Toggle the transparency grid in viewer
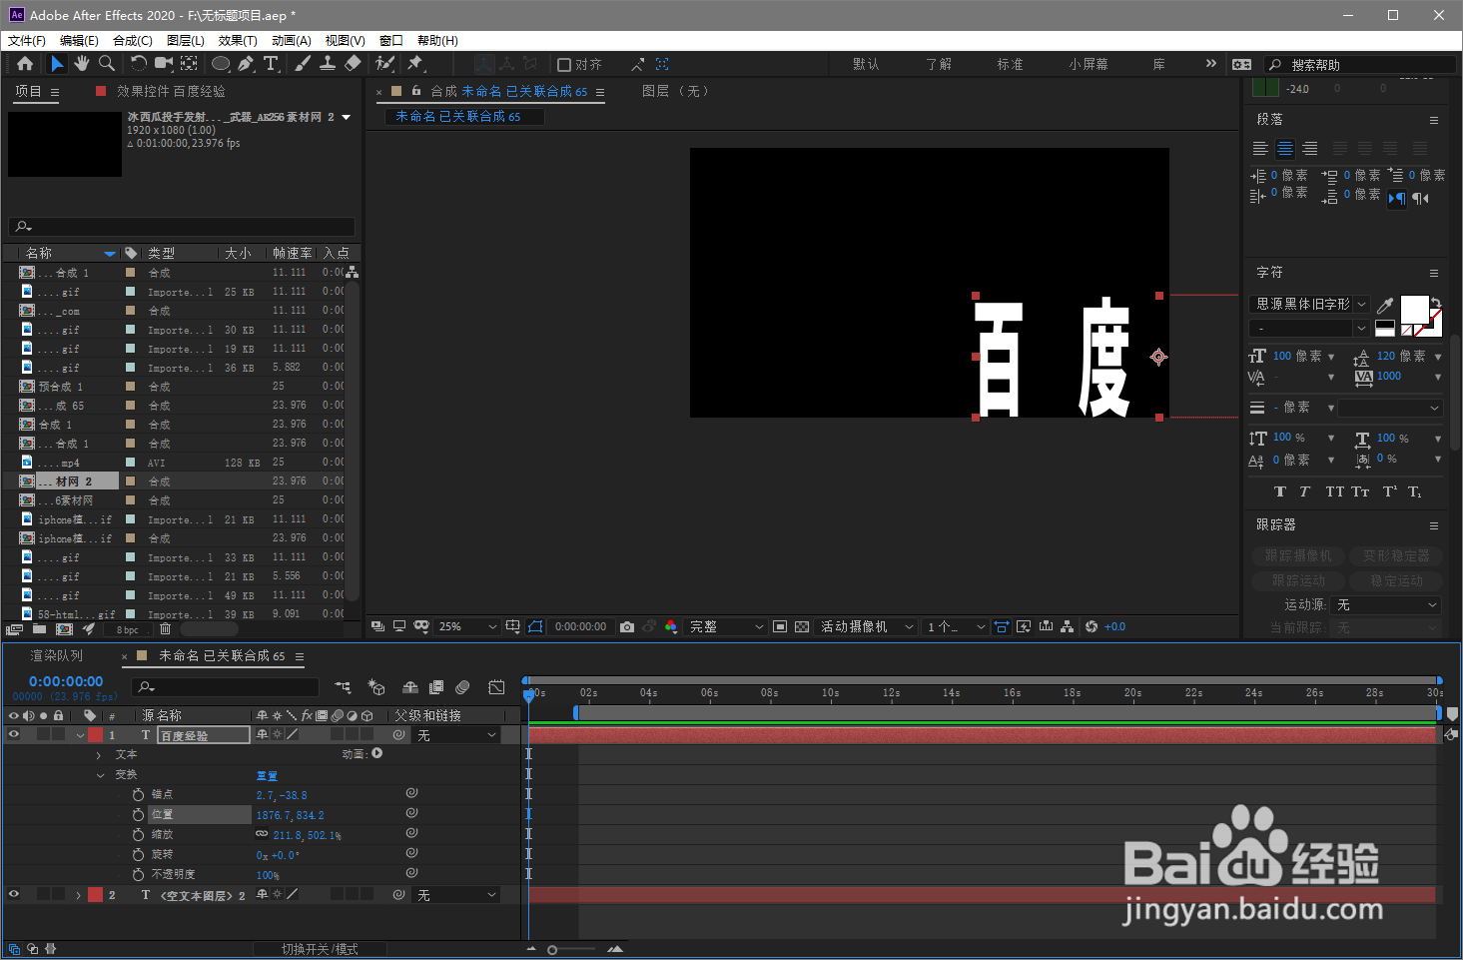 802,626
